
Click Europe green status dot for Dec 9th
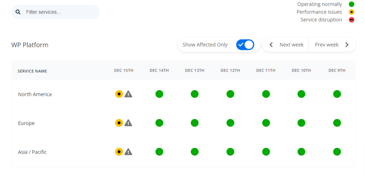[337, 123]
